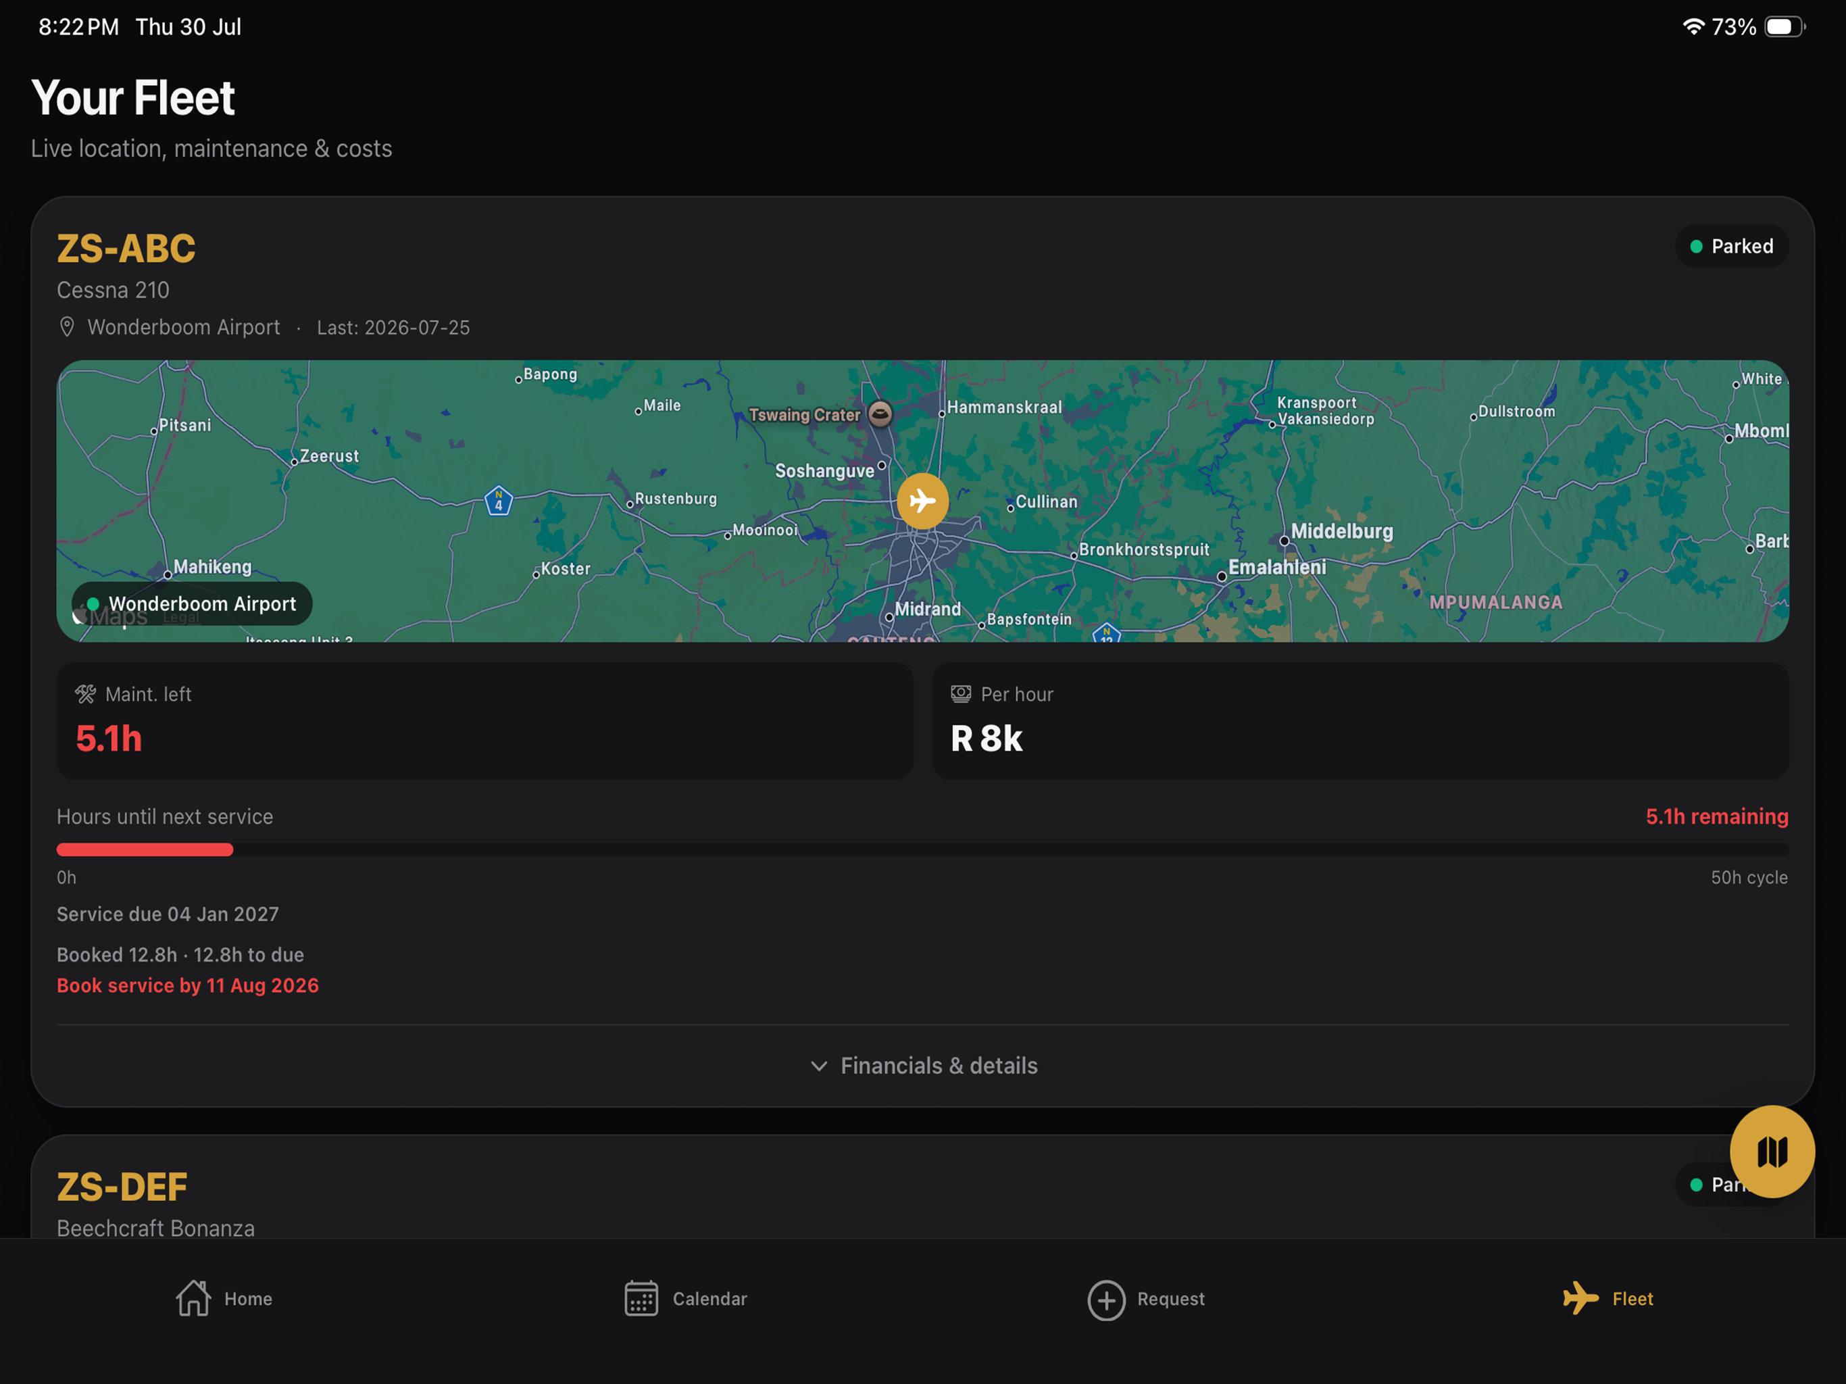This screenshot has width=1846, height=1384.
Task: Tap Emalahleni label on the map
Action: coord(1277,567)
